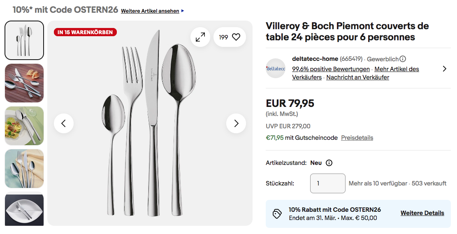Select thumbnail of cutlery on wooden table
This screenshot has height=234, width=457.
click(24, 83)
